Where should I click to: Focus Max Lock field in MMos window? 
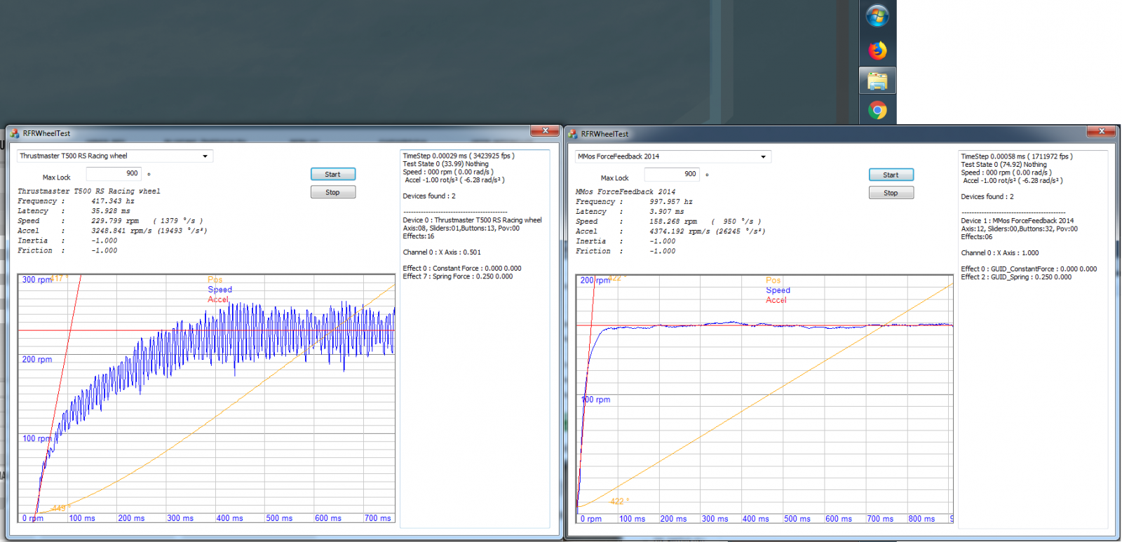(x=672, y=174)
